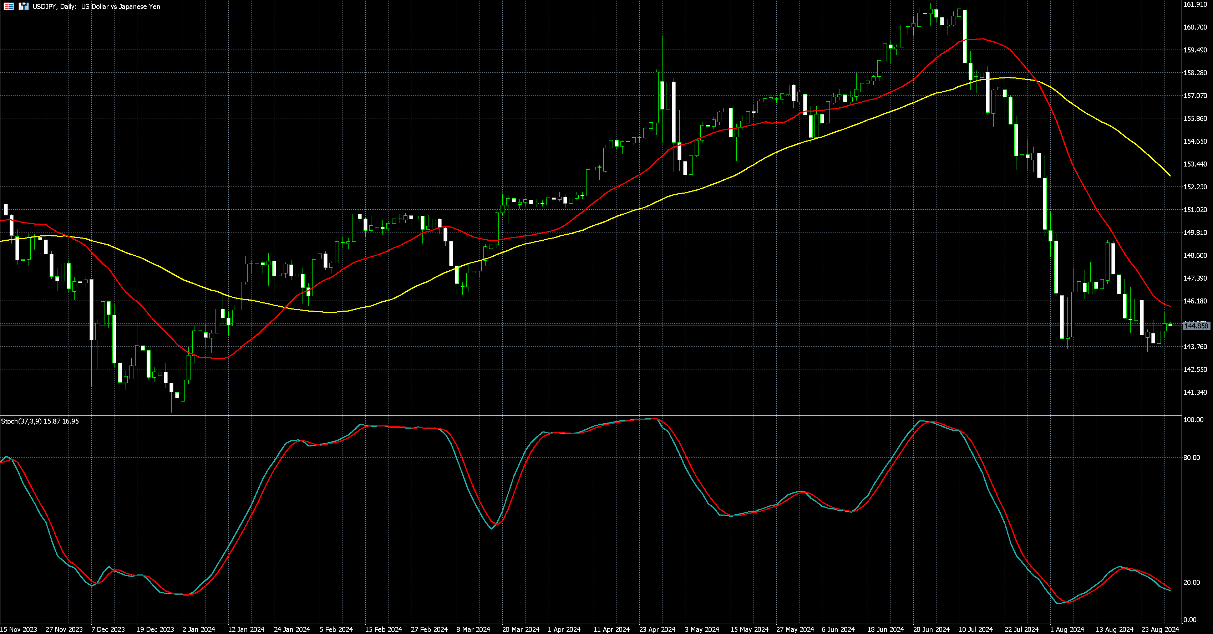The height and width of the screenshot is (634, 1213).
Task: Click the yellow moving average line's right end
Action: click(x=1170, y=175)
